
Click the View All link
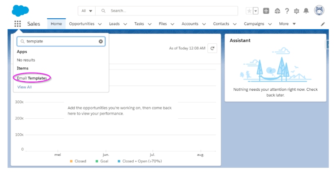pyautogui.click(x=24, y=87)
